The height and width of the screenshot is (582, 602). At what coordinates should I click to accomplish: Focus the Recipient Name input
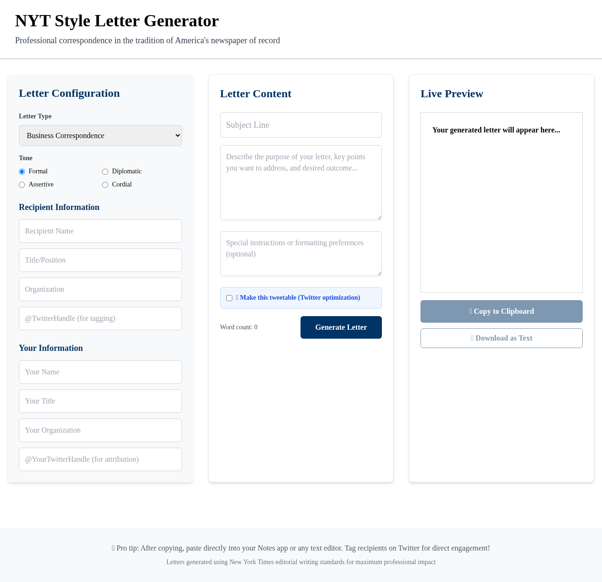point(100,231)
